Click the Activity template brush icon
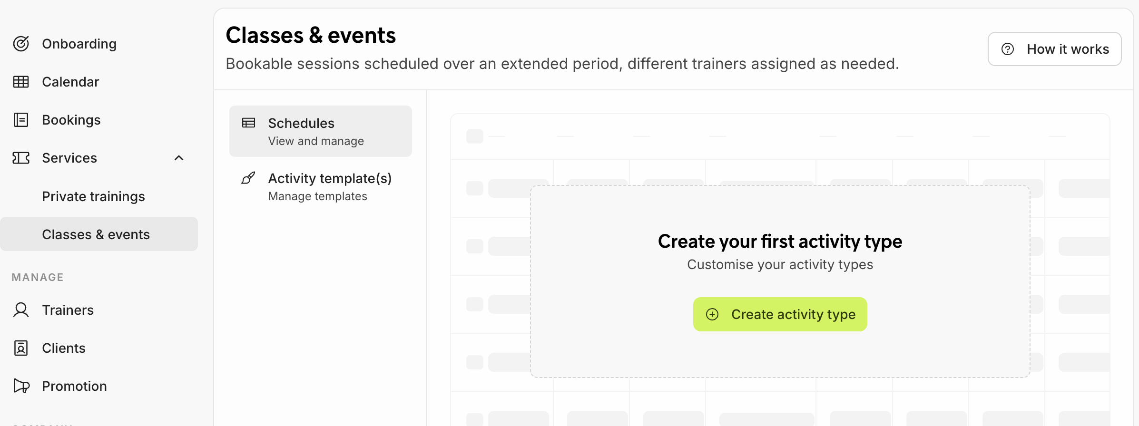This screenshot has width=1139, height=426. (248, 178)
